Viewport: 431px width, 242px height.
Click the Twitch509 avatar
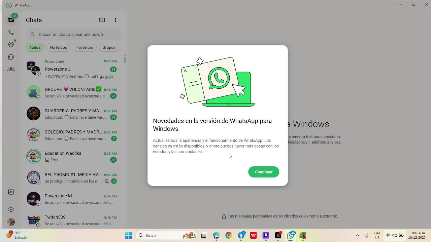tap(34, 220)
